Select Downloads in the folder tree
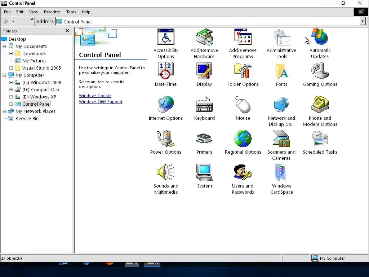Image resolution: width=369 pixels, height=277 pixels. pos(34,53)
